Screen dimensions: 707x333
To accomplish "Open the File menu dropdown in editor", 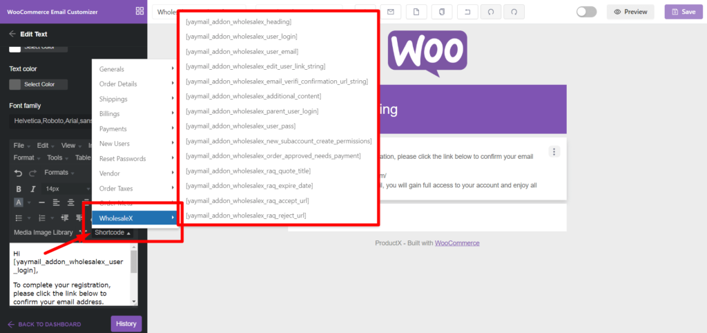I will click(x=21, y=146).
